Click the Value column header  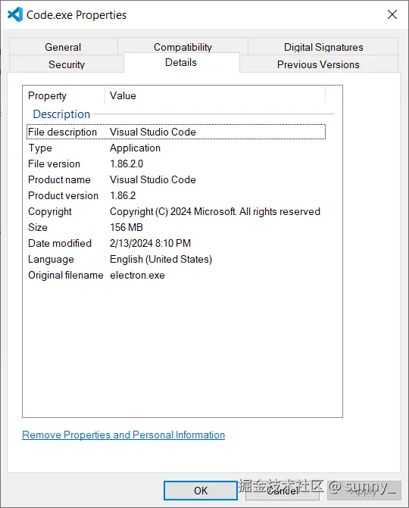[x=215, y=95]
